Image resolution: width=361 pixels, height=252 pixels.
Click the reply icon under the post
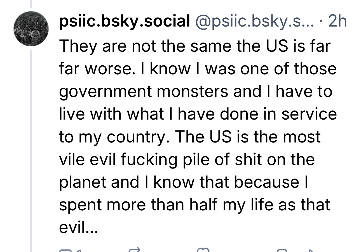(63, 250)
